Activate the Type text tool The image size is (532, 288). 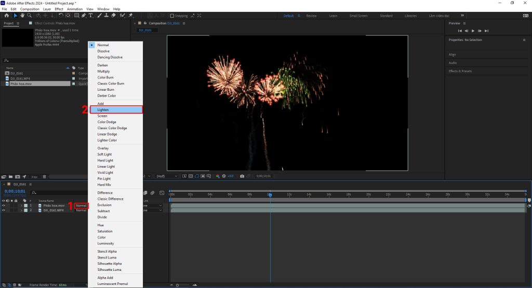pos(91,16)
